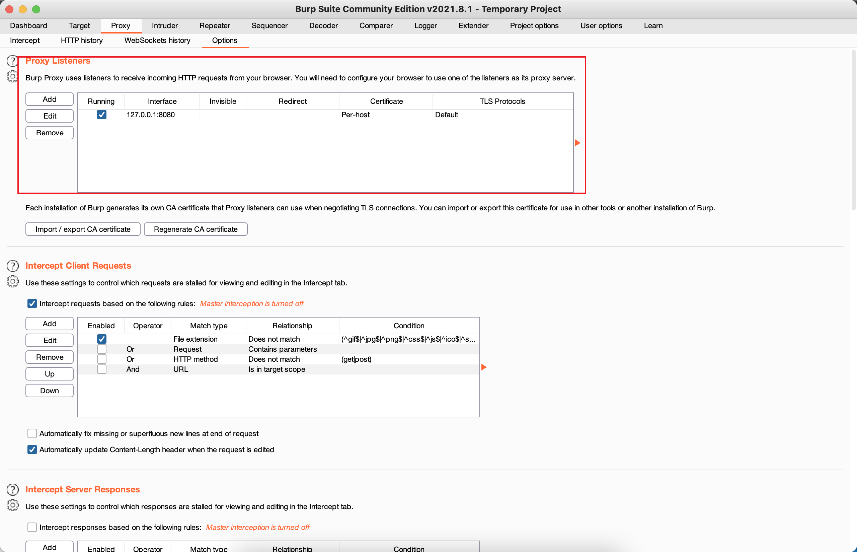Open help for Proxy Listeners section
This screenshot has height=552, width=857.
[12, 61]
